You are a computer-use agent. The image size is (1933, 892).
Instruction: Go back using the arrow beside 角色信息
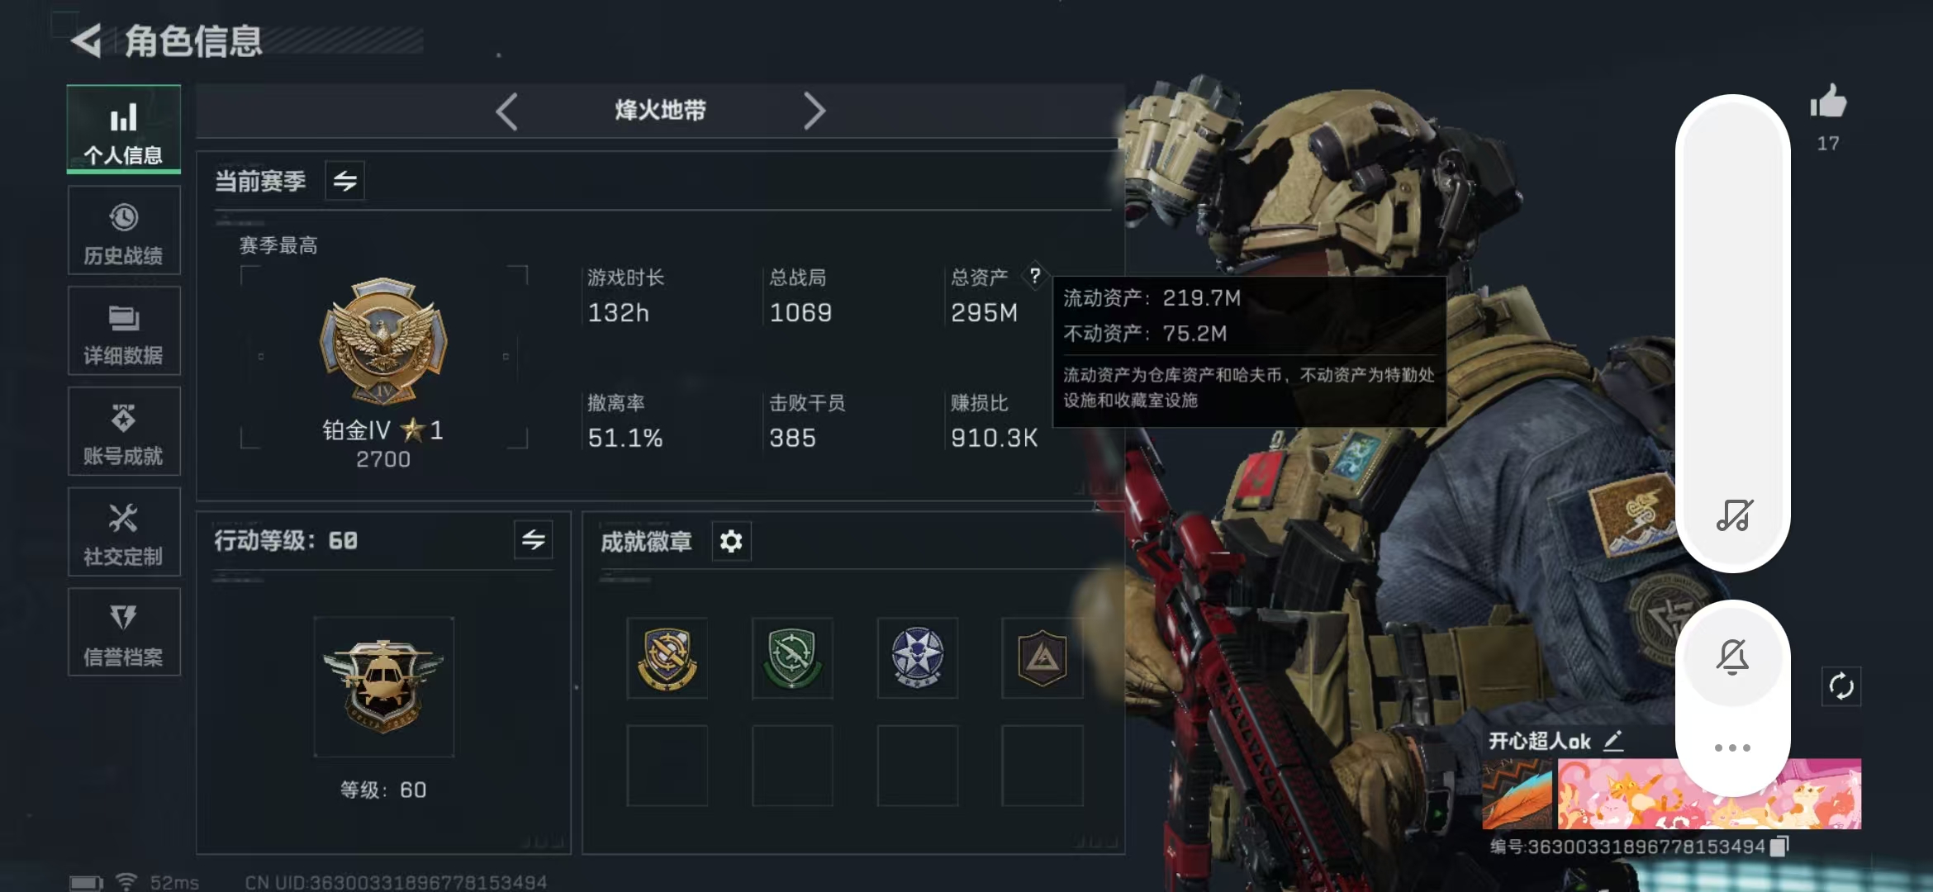point(86,40)
